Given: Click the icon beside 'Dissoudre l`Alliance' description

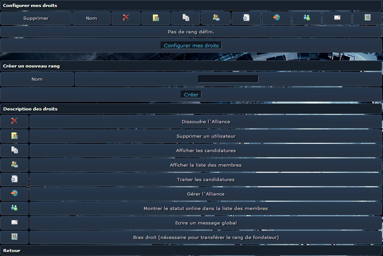Looking at the screenshot, I should pyautogui.click(x=14, y=121).
